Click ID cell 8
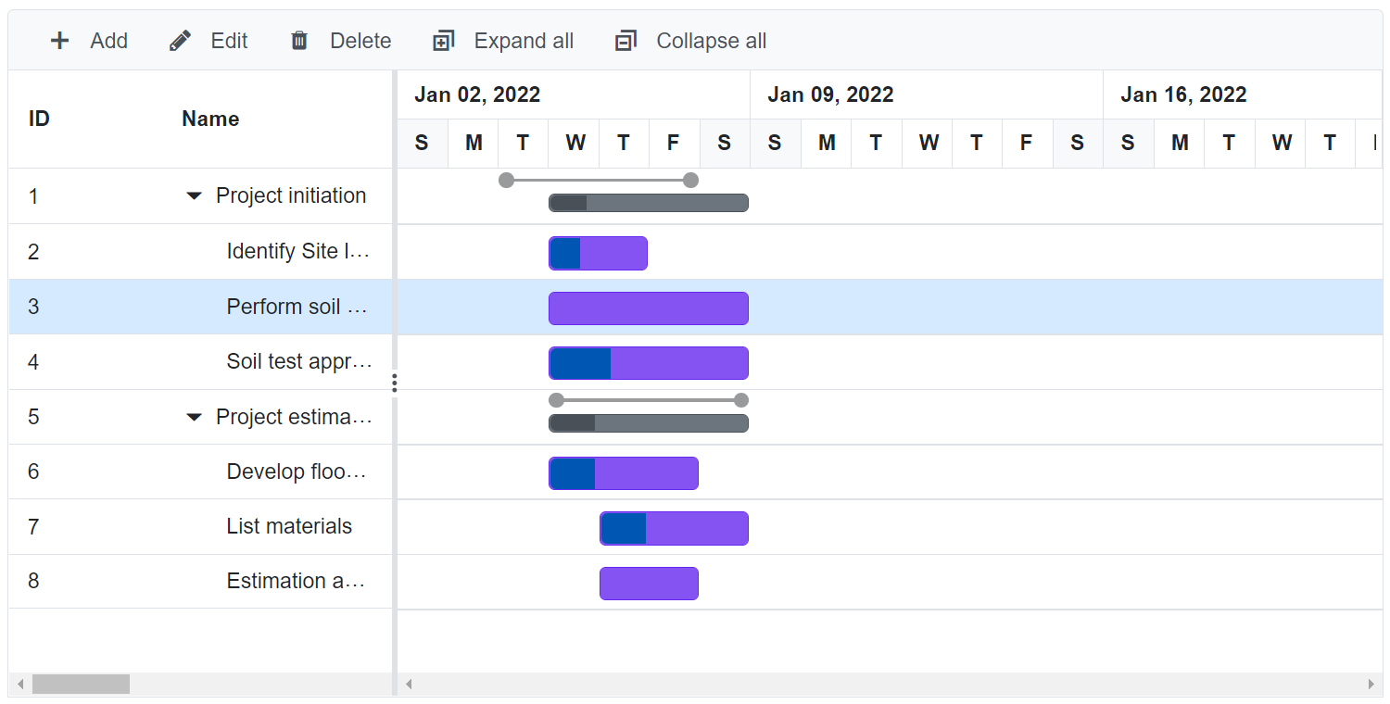The image size is (1390, 704). click(33, 581)
